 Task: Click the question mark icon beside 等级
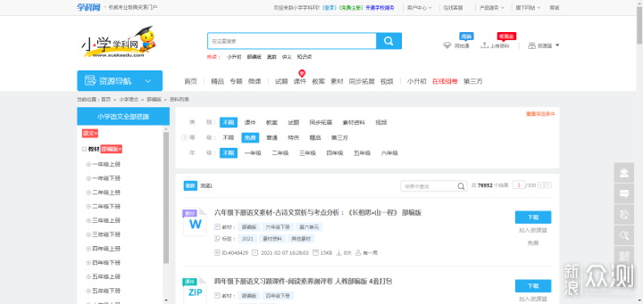pyautogui.click(x=184, y=138)
